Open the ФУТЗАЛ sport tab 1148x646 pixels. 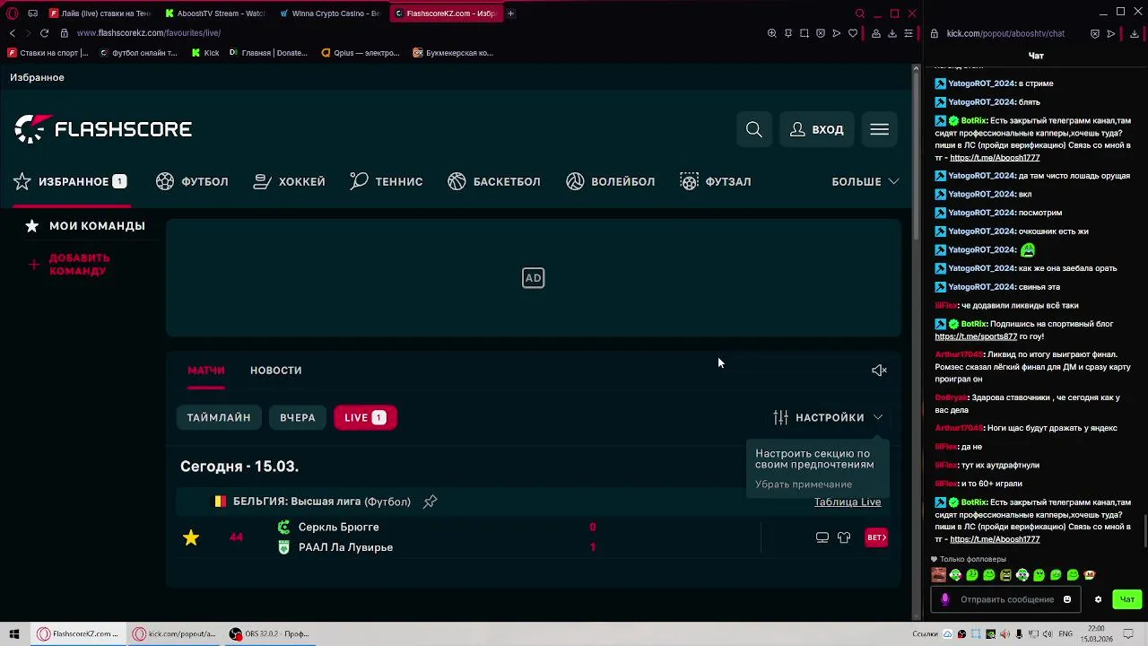point(716,181)
